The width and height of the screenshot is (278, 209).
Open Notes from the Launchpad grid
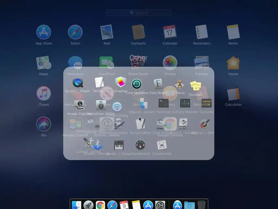click(233, 32)
